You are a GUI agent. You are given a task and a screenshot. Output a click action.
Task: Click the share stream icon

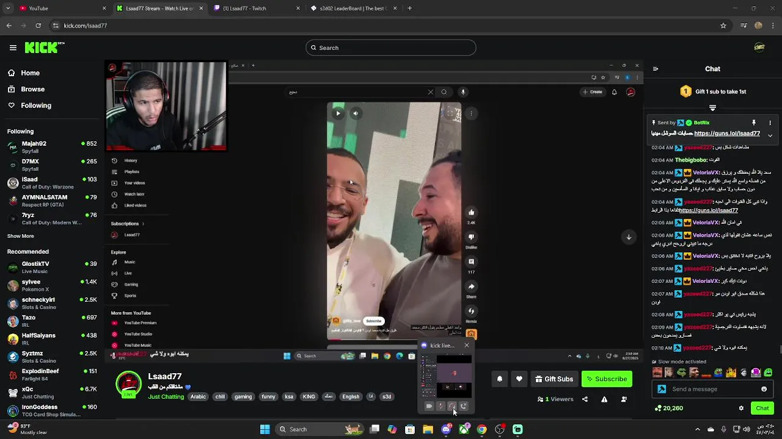585,399
